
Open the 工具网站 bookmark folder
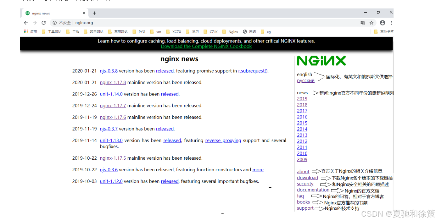click(52, 32)
